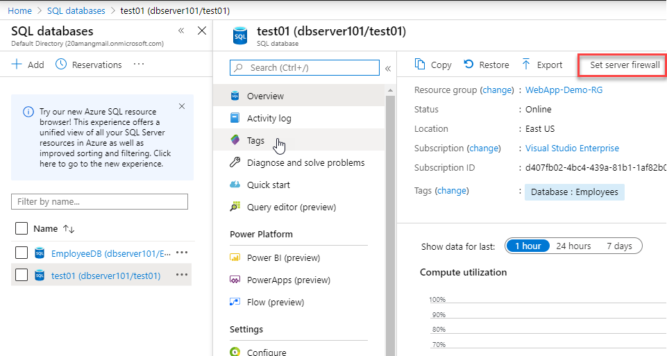The height and width of the screenshot is (356, 667).
Task: Show data for the last 7 days
Action: coord(619,246)
